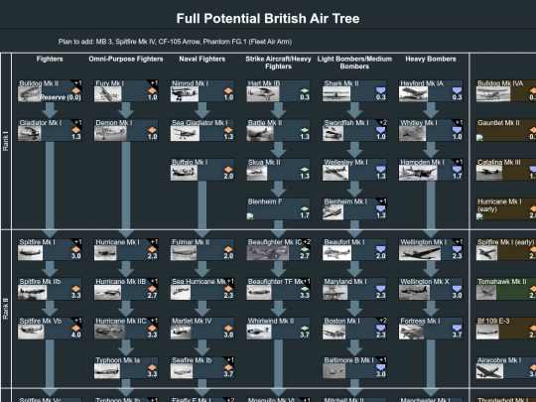The width and height of the screenshot is (536, 402).
Task: Open the Spitfire Mk I (early) thumbnail
Action: point(486,253)
